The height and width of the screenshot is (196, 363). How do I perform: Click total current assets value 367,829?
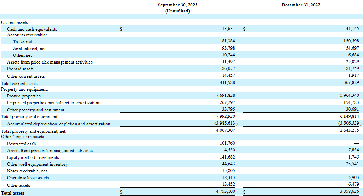[352, 82]
